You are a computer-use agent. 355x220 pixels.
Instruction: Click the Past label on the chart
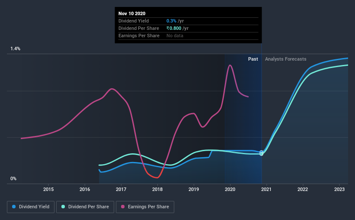click(x=253, y=59)
